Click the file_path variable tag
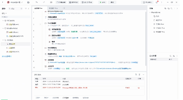This screenshot has height=100, width=183. [x=93, y=56]
